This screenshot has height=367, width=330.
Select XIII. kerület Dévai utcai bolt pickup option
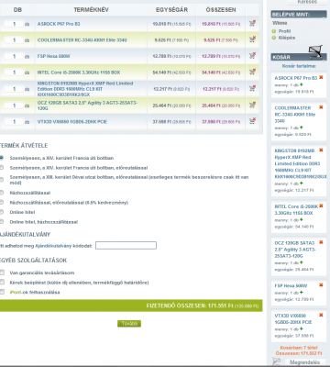click(2, 180)
